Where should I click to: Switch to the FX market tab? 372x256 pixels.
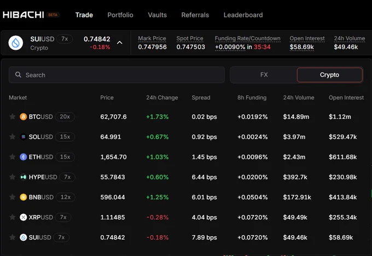click(x=264, y=75)
